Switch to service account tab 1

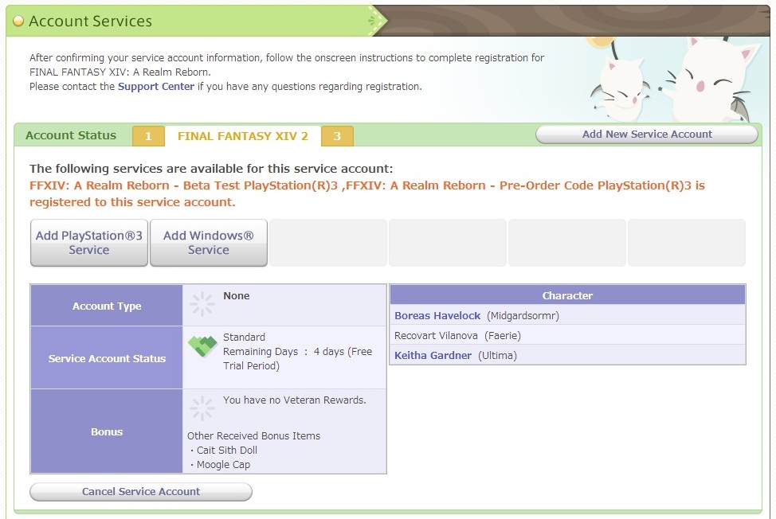tap(148, 136)
